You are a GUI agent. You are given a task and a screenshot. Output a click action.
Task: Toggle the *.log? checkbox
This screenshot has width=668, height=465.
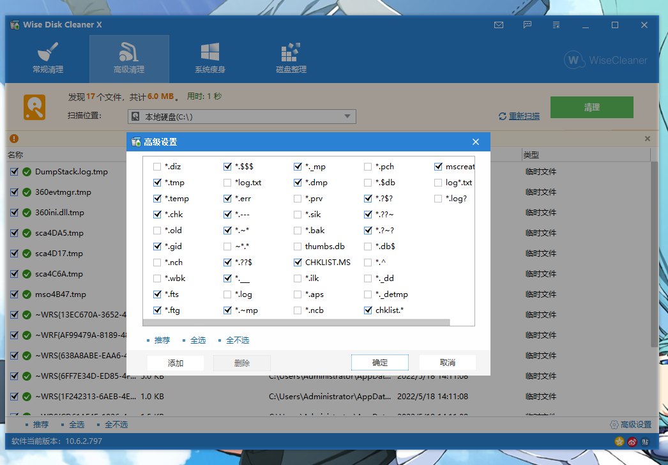point(438,199)
